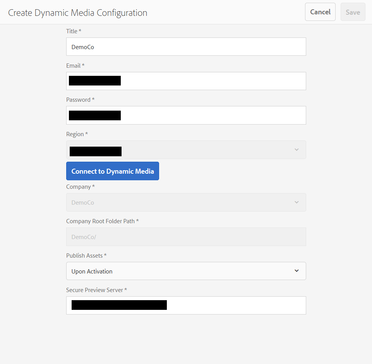Click the Cancel button
This screenshot has width=372, height=364.
(x=320, y=12)
